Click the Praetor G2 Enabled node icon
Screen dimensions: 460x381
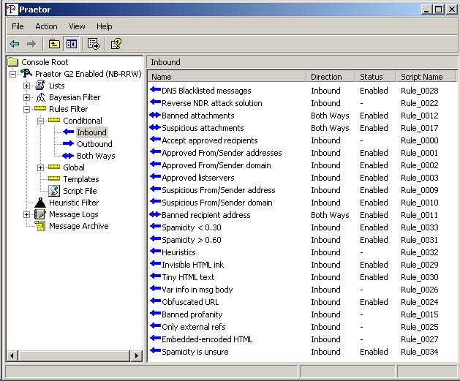pyautogui.click(x=26, y=74)
